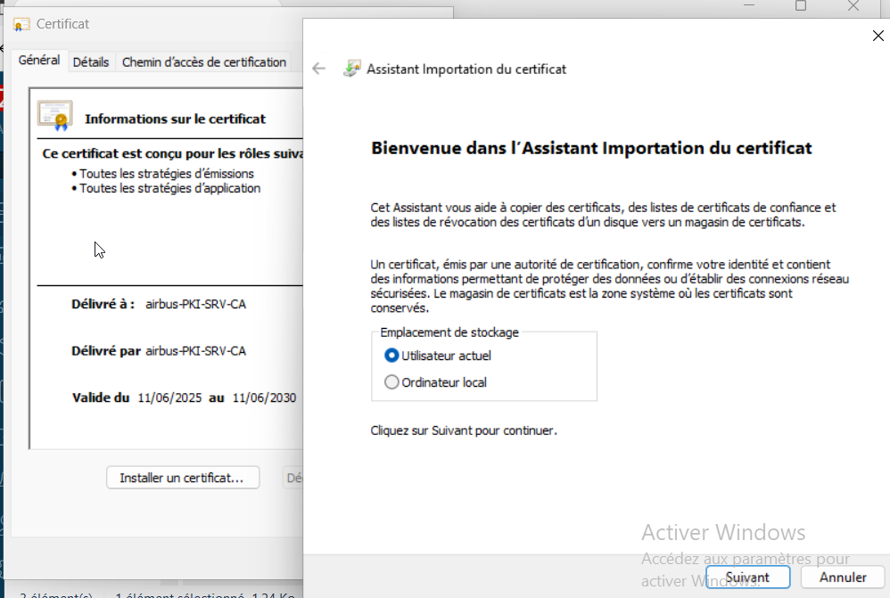Viewport: 890px width, 598px height.
Task: Click the wizard title Assistant Importation du certificat
Action: (466, 70)
